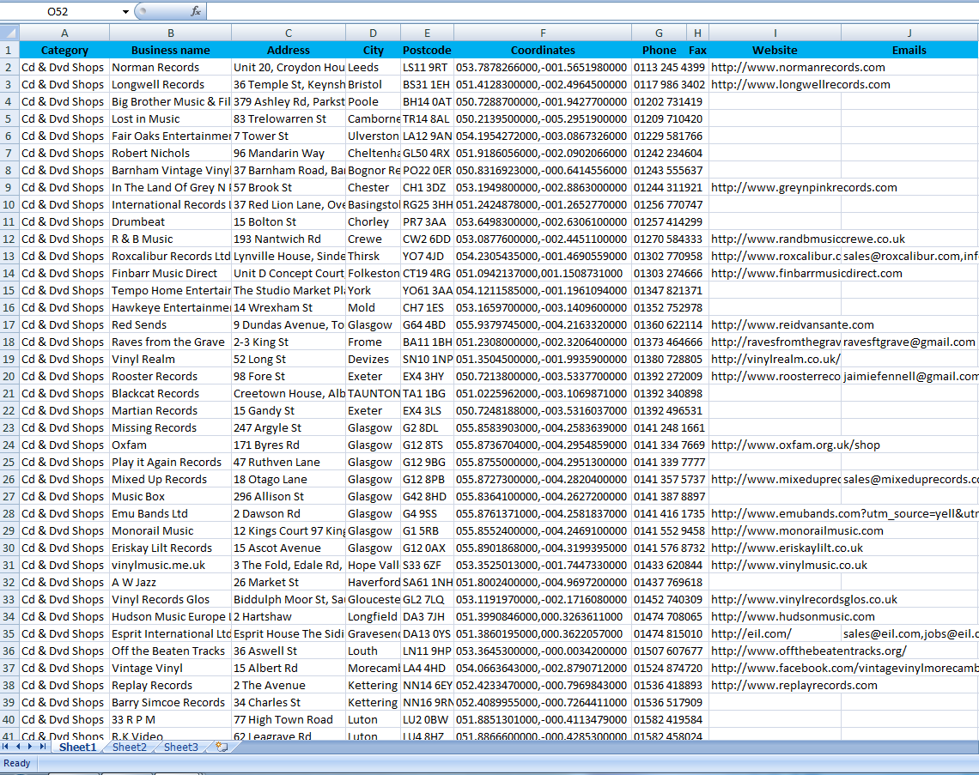Switch to the Sheet1 tab
The width and height of the screenshot is (979, 775).
pyautogui.click(x=77, y=747)
